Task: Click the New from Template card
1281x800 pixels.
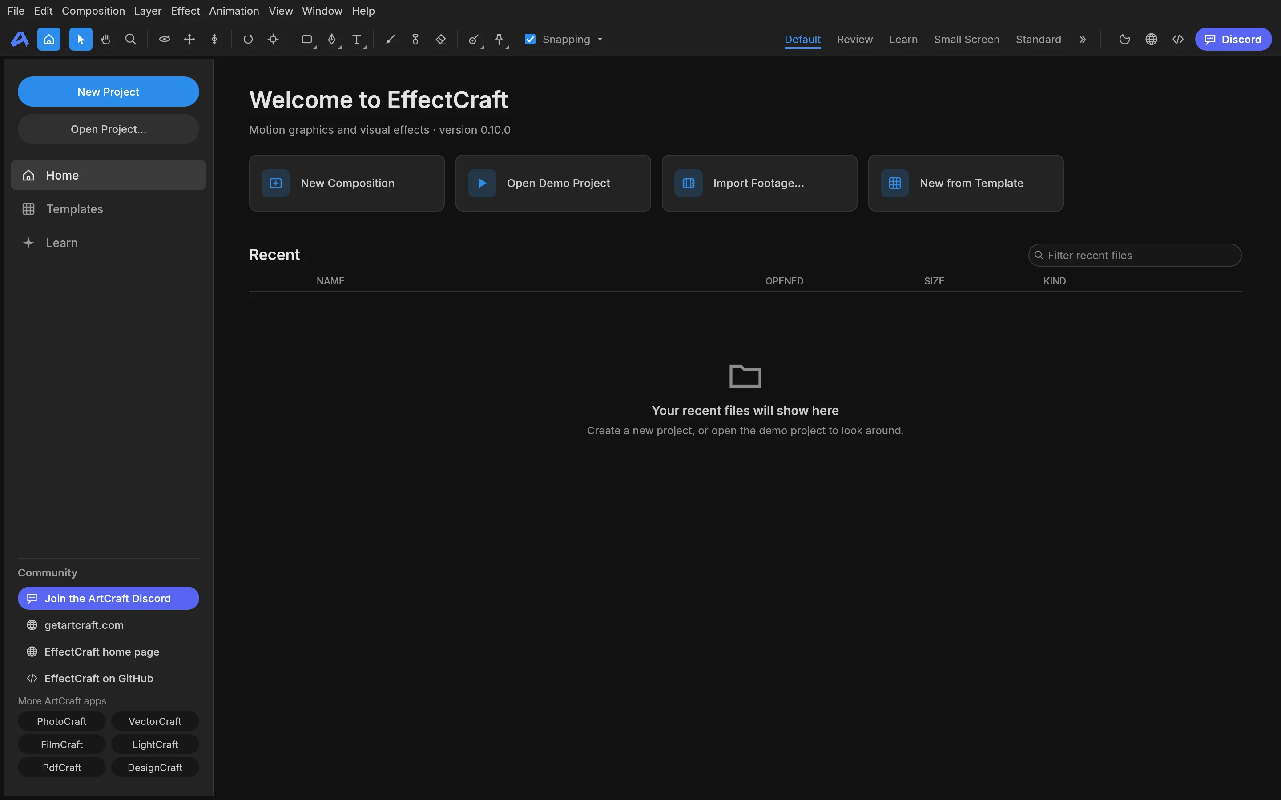Action: pyautogui.click(x=966, y=183)
